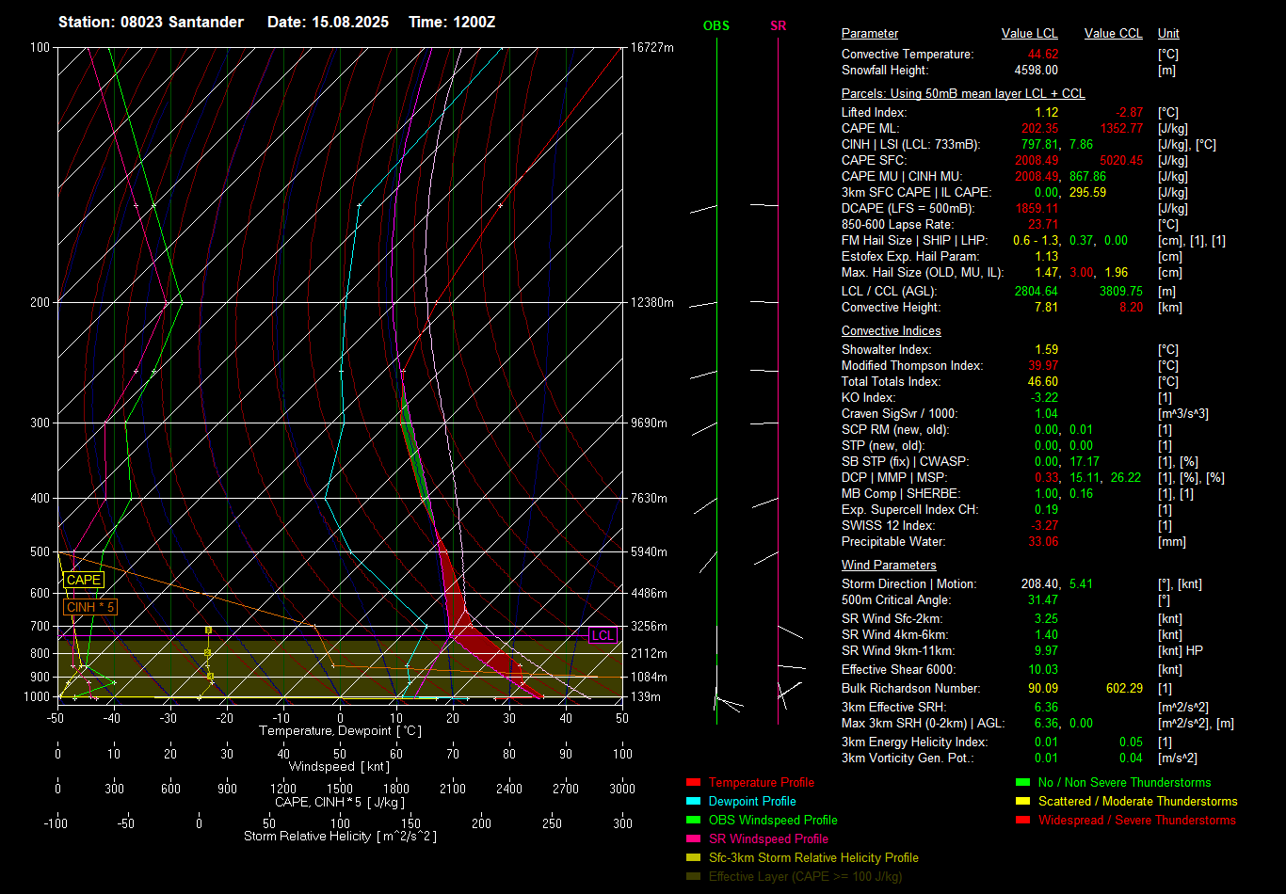The height and width of the screenshot is (894, 1286).
Task: Select the green OBS wind column header
Action: pos(716,25)
